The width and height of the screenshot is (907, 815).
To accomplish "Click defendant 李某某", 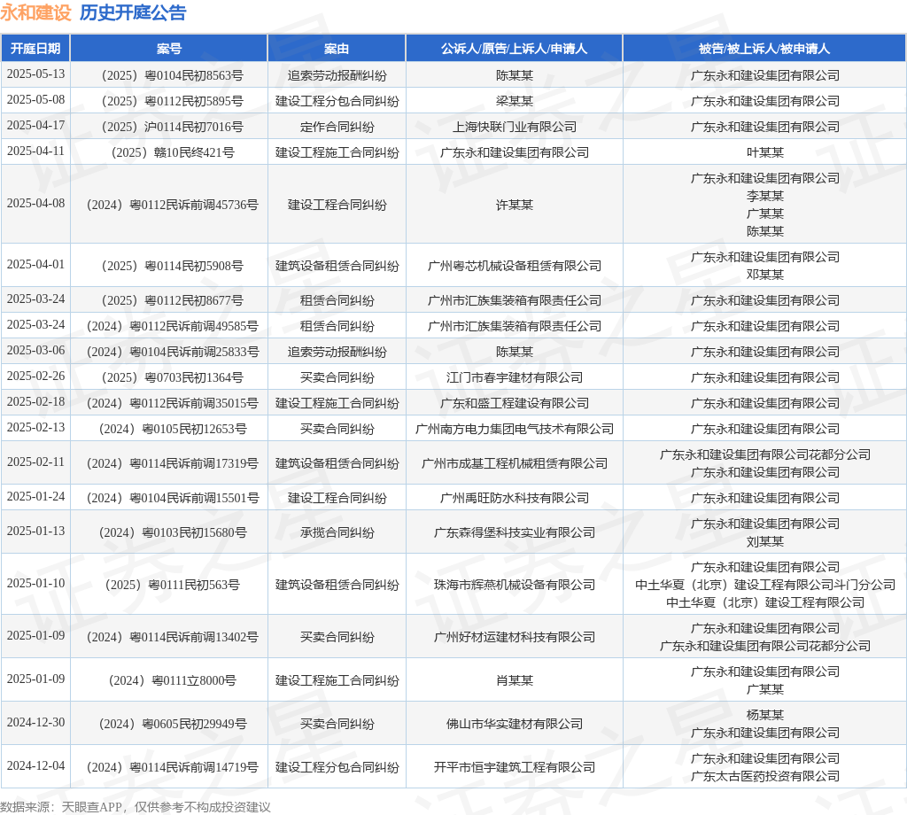I will pos(764,196).
